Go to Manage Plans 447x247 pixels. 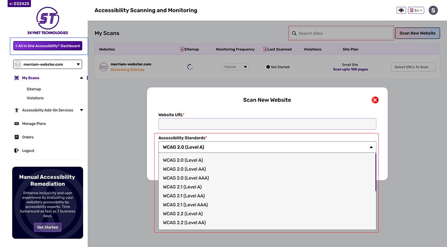click(34, 124)
